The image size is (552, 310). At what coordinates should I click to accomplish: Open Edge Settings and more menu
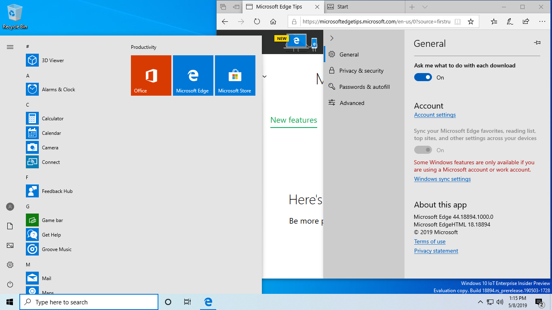coord(542,22)
